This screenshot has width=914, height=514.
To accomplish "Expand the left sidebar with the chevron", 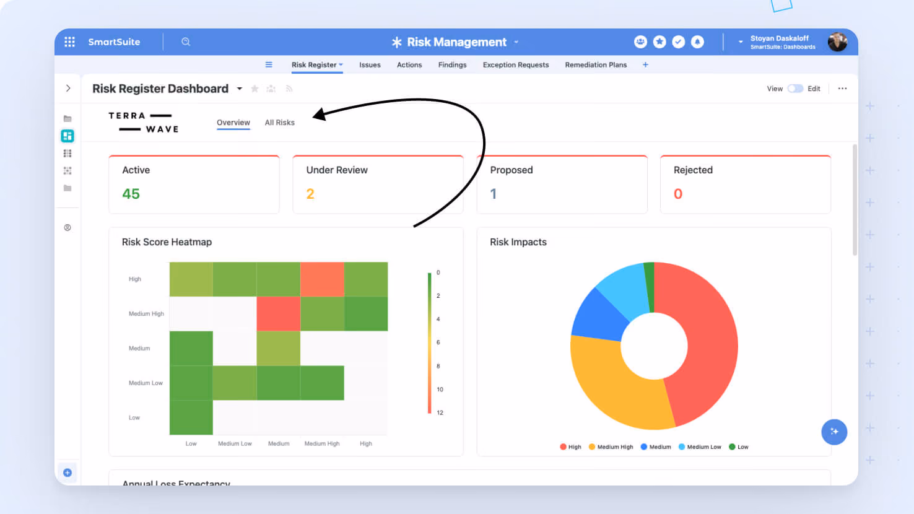I will click(68, 89).
